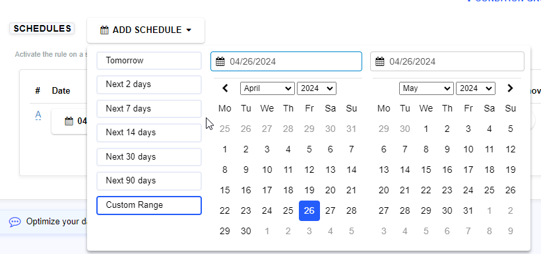Select May 11 in the right calendar
Image resolution: width=541 pixels, height=254 pixels.
click(490, 150)
